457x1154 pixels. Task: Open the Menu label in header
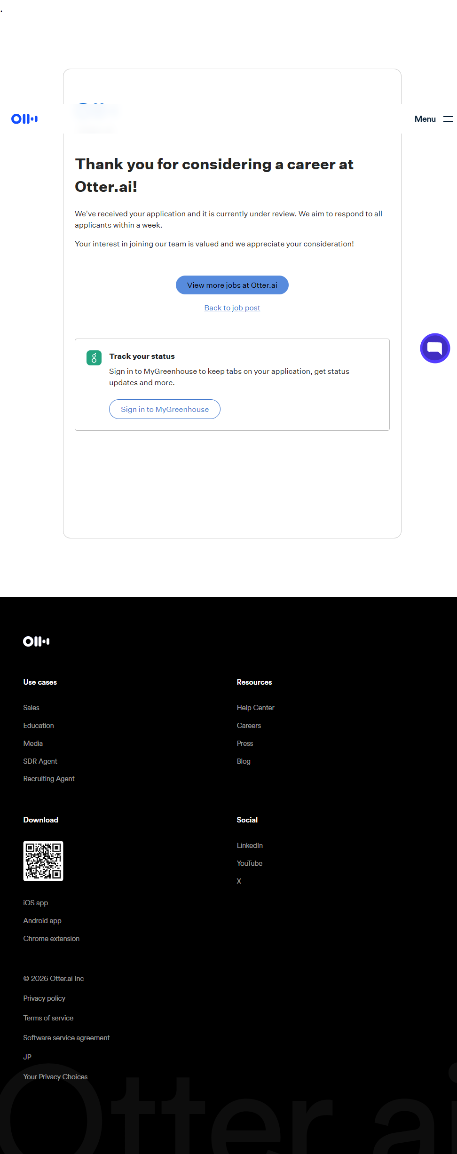click(425, 119)
